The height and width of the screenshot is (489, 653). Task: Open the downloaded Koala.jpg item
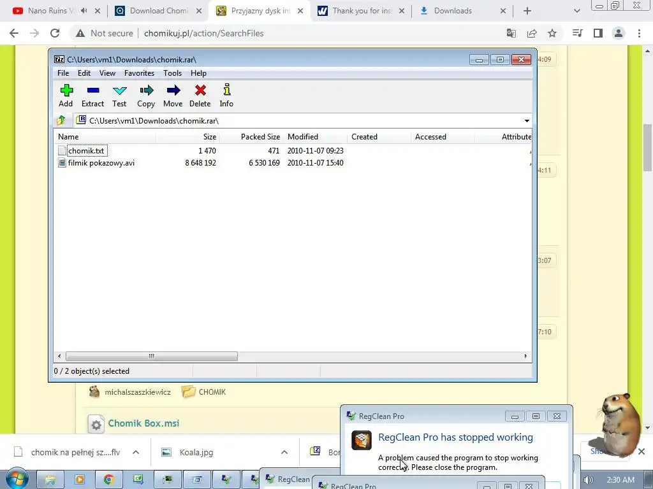pyautogui.click(x=196, y=453)
